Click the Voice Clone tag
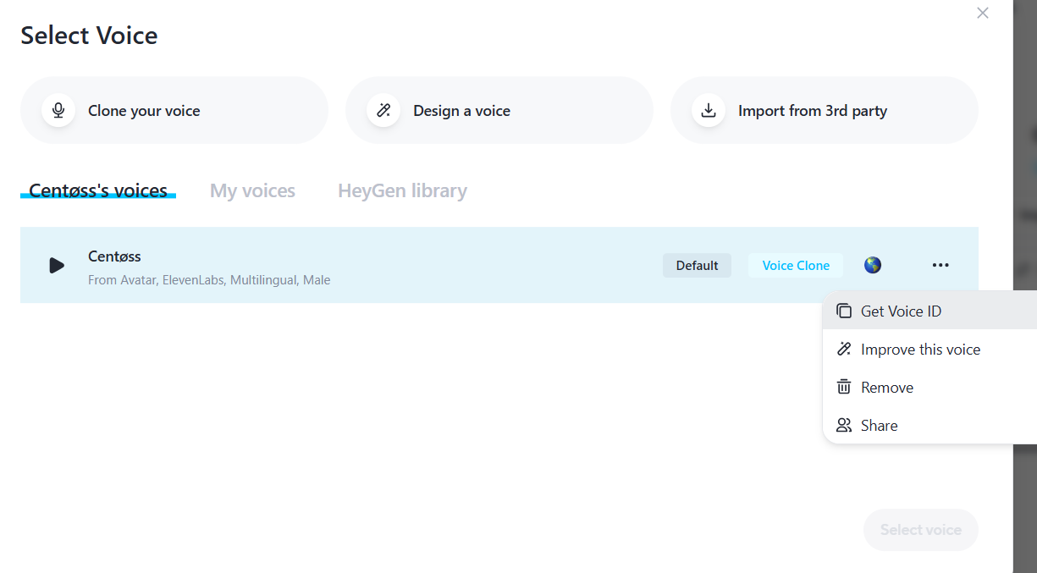This screenshot has height=573, width=1037. 796,265
